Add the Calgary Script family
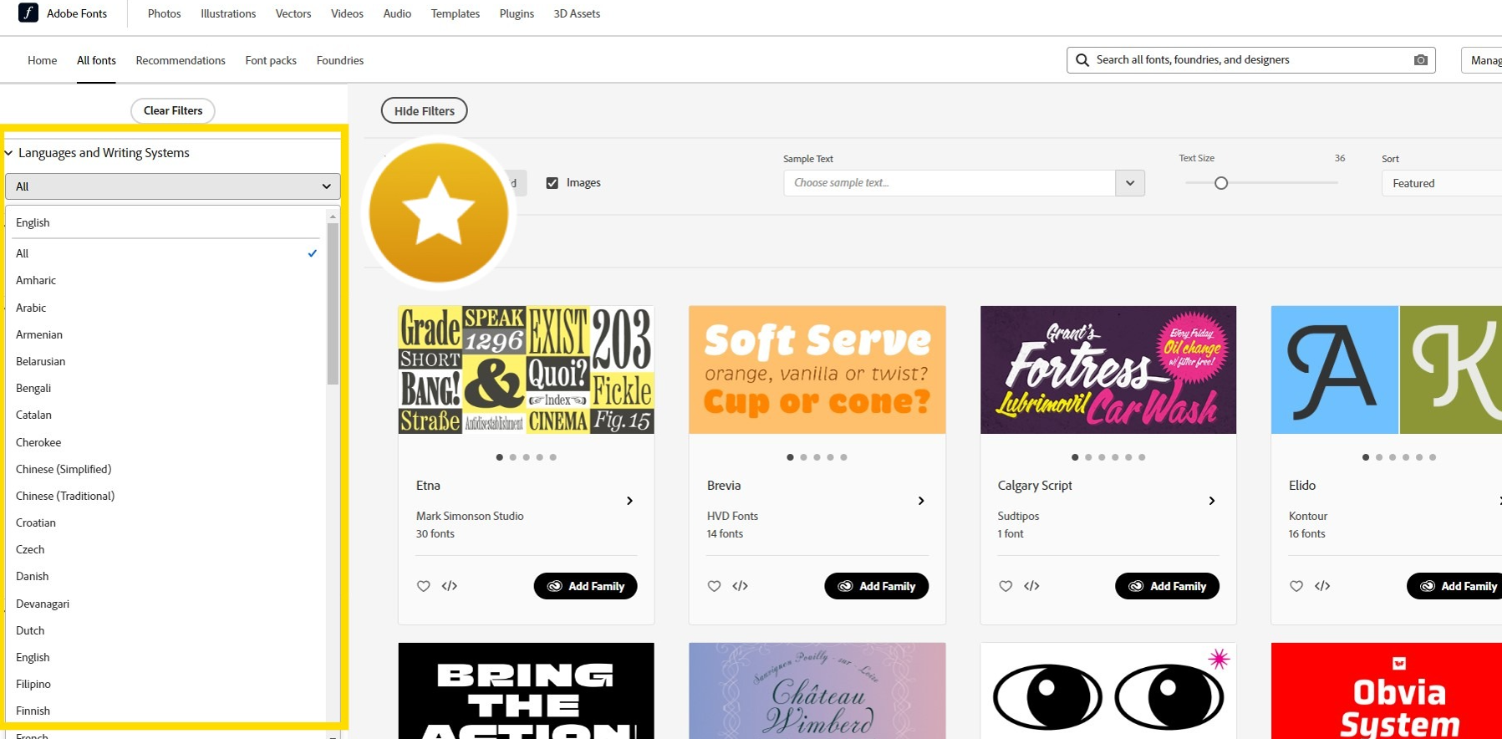Viewport: 1502px width, 739px height. pos(1167,586)
